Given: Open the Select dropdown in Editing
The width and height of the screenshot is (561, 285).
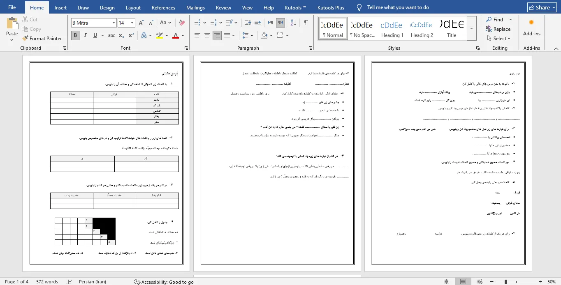Looking at the screenshot, I should pyautogui.click(x=498, y=38).
